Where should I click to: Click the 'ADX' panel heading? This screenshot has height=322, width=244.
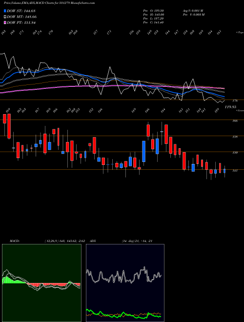point(93,241)
